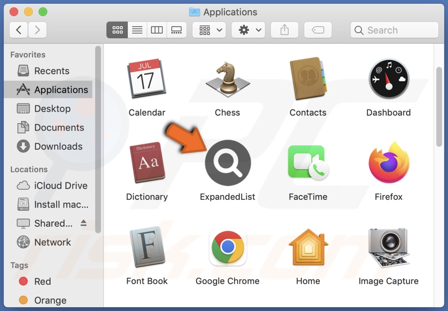The image size is (448, 311).
Task: Select the Dictionary app icon
Action: 147,162
